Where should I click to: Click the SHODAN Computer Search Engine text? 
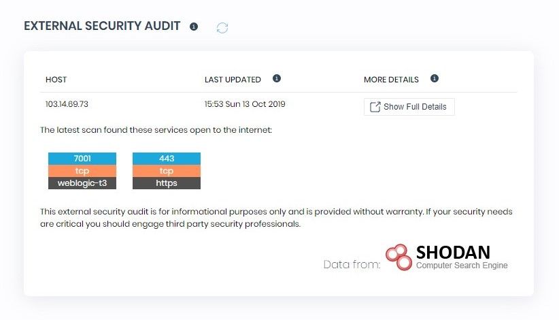[x=462, y=257]
